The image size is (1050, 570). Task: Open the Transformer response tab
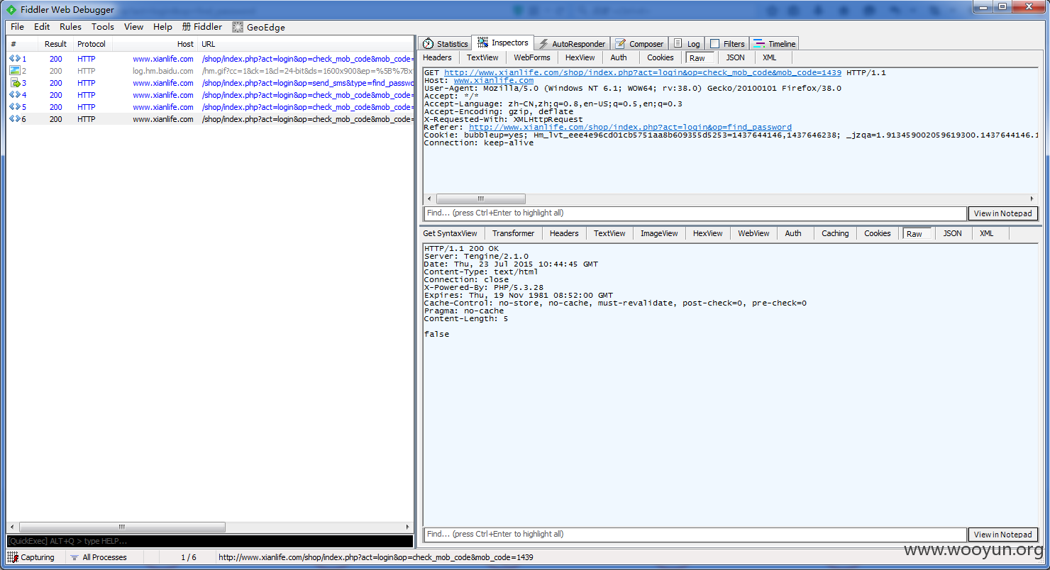click(x=514, y=233)
